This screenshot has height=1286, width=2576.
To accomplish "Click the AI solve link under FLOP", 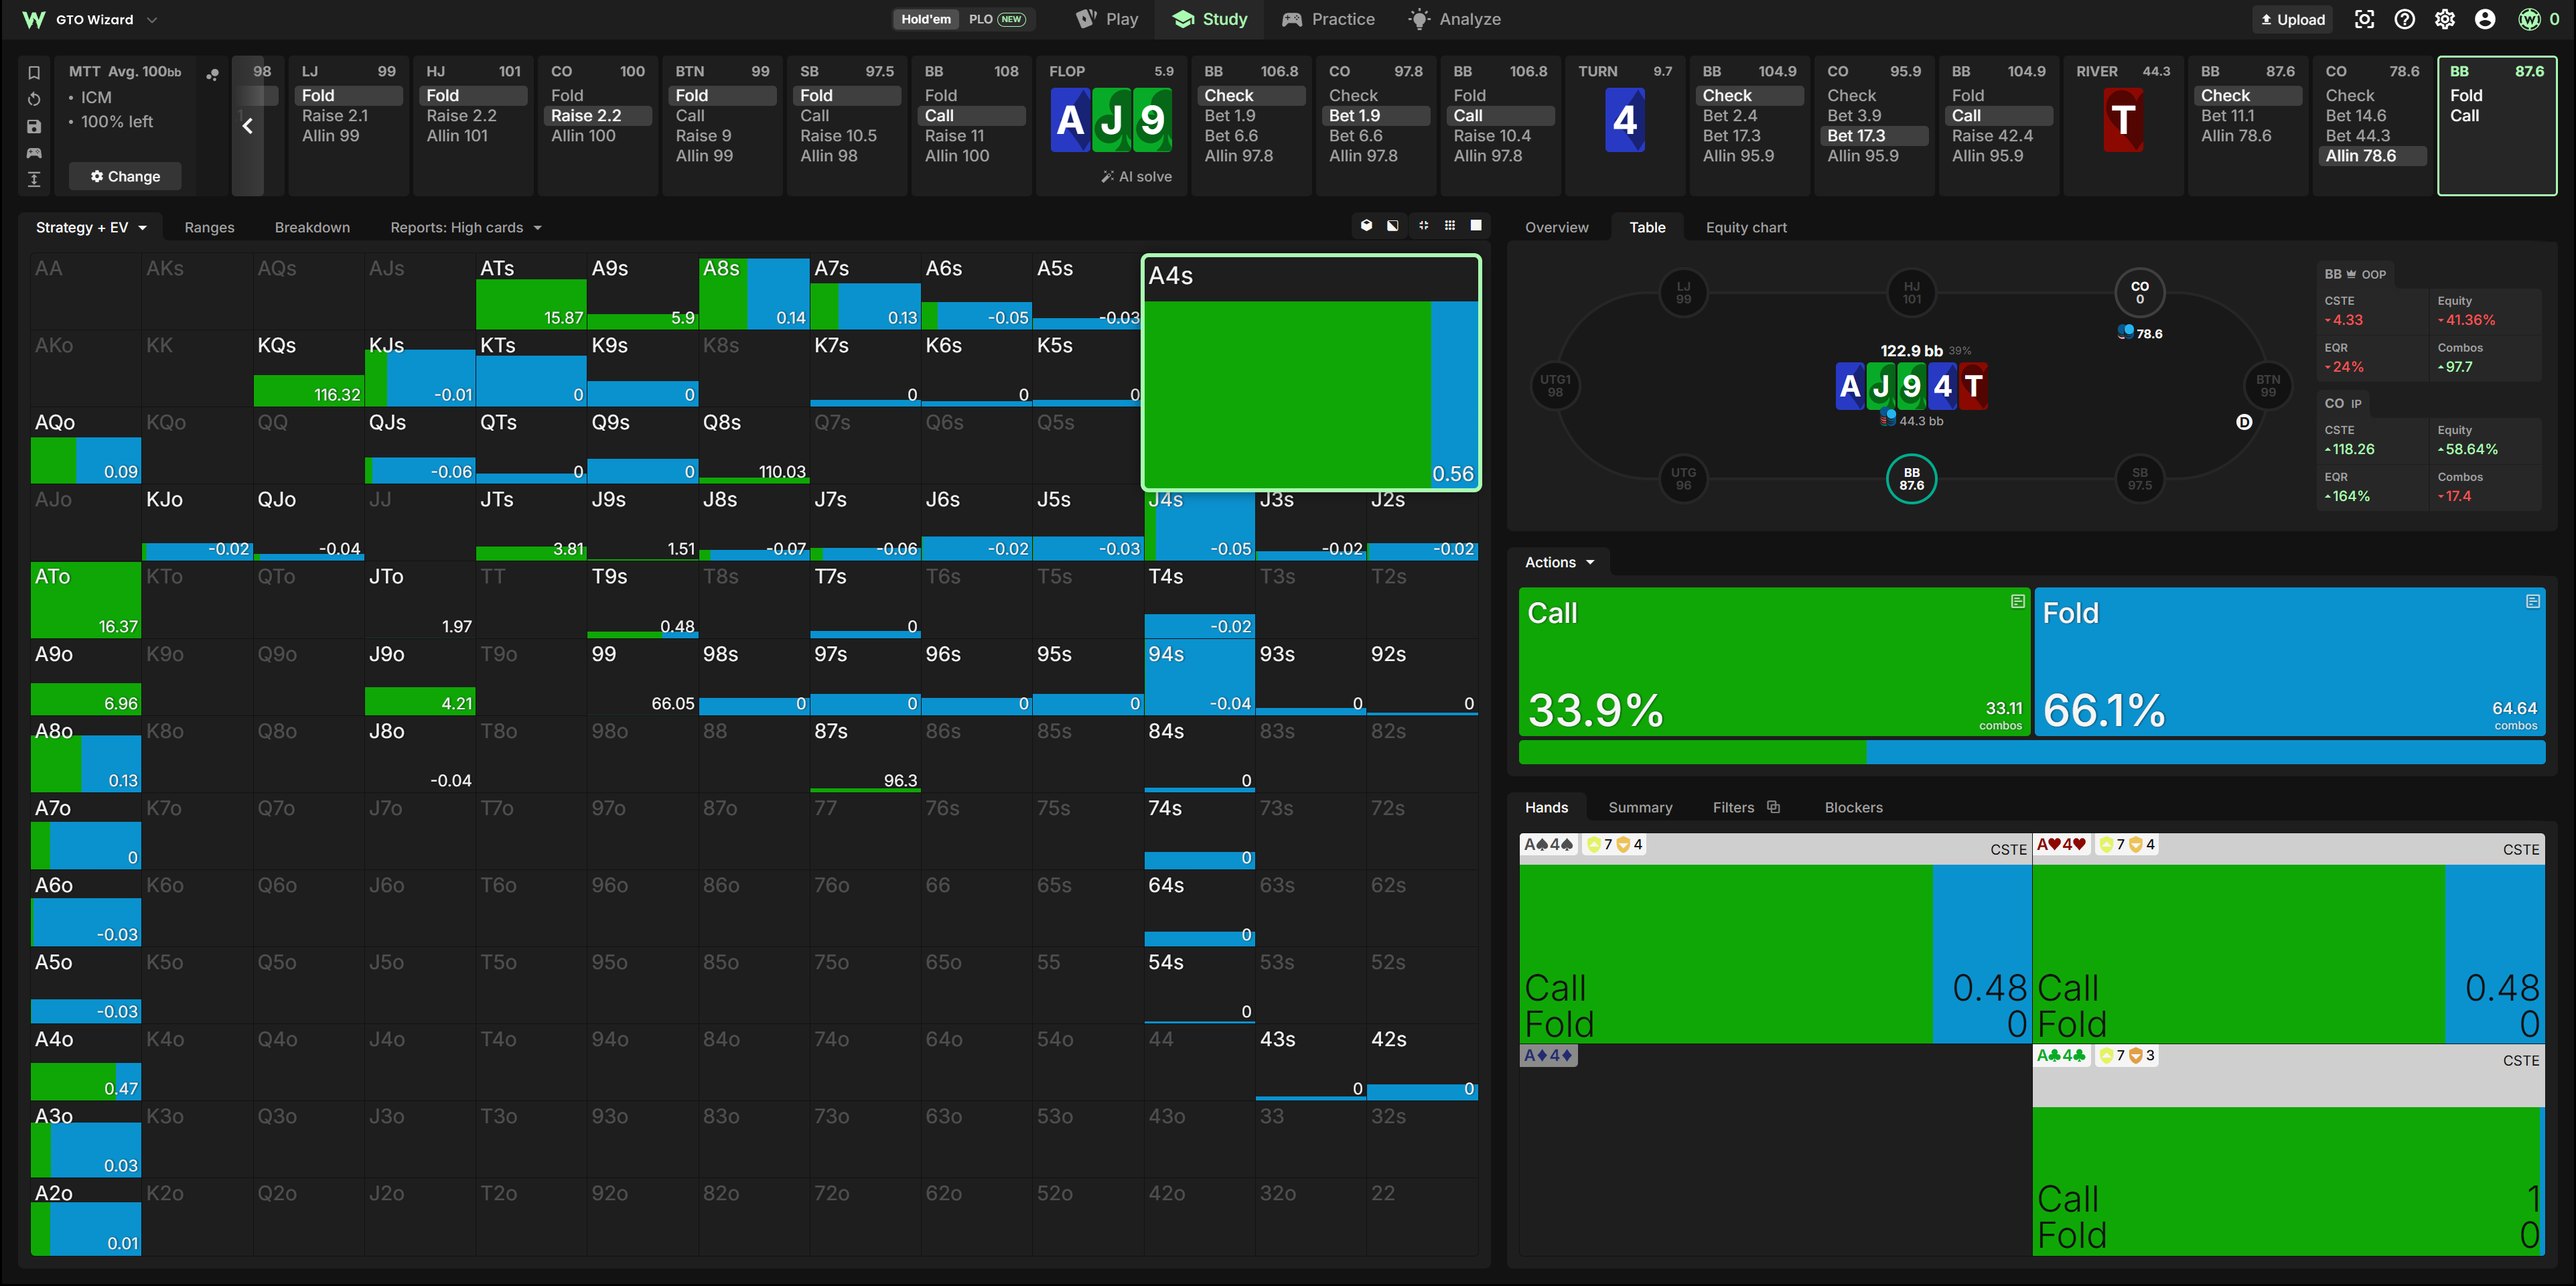I will [x=1136, y=176].
